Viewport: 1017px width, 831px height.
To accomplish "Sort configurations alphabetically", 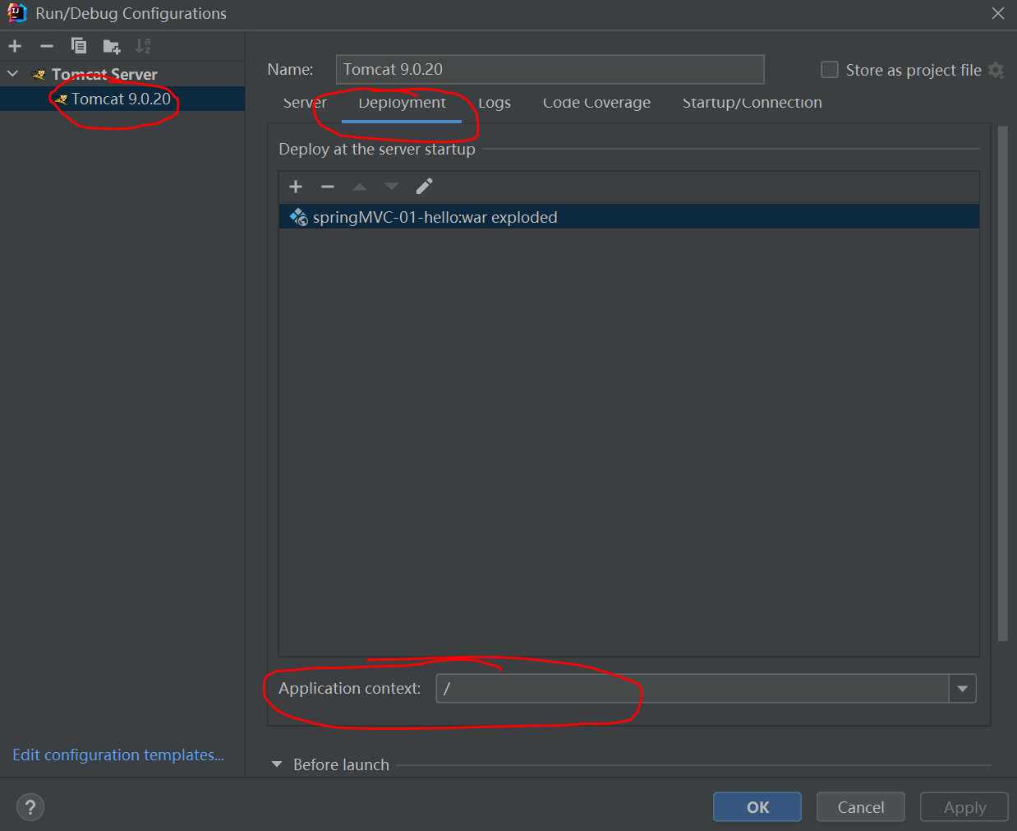I will [x=143, y=46].
